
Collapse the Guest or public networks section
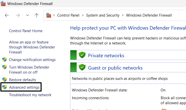115,68
